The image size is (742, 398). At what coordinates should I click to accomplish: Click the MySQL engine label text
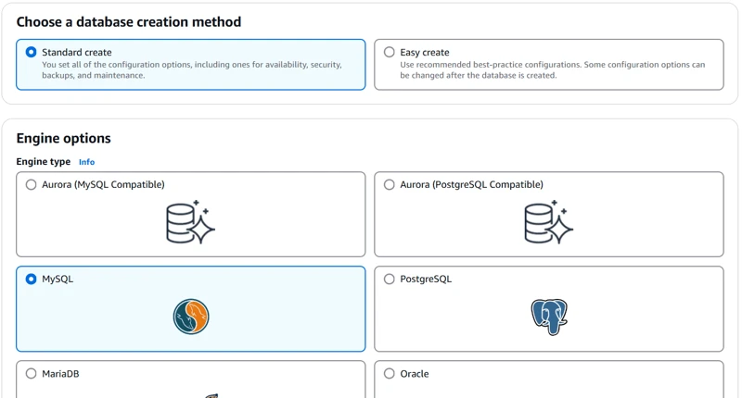point(58,280)
